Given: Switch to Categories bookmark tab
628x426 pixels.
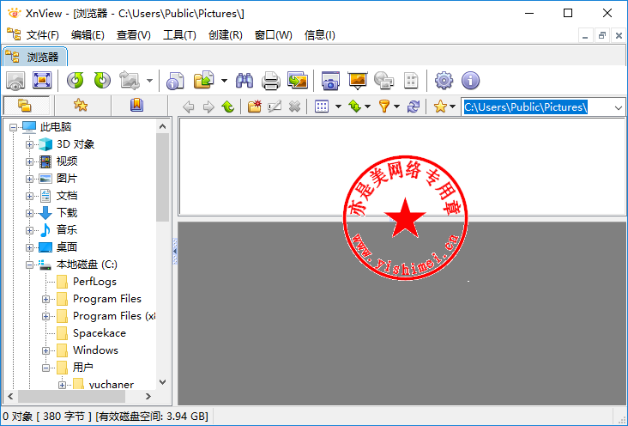Looking at the screenshot, I should (x=136, y=106).
